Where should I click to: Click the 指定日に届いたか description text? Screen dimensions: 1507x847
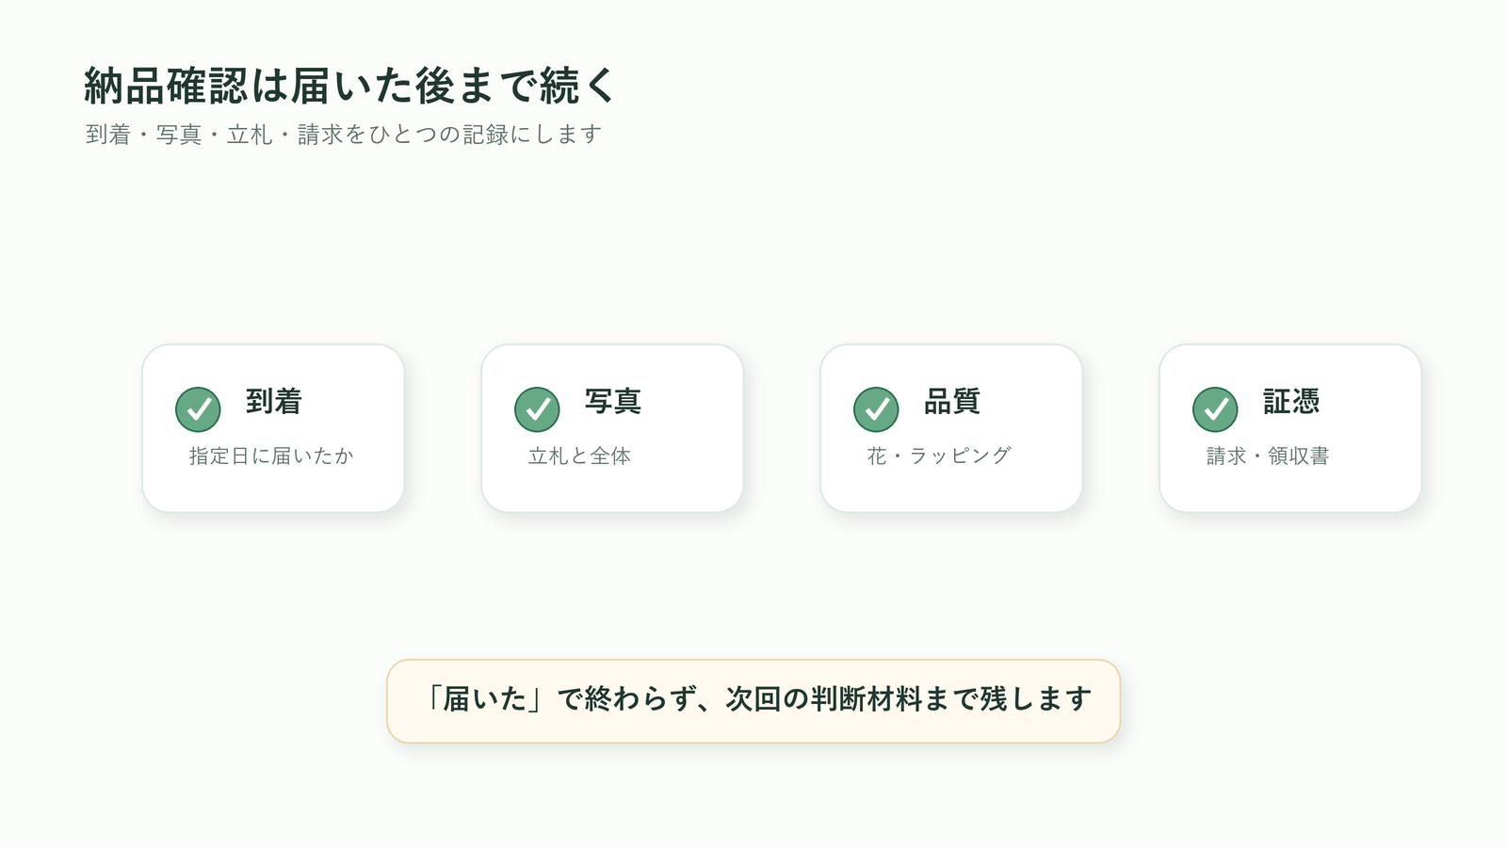271,456
